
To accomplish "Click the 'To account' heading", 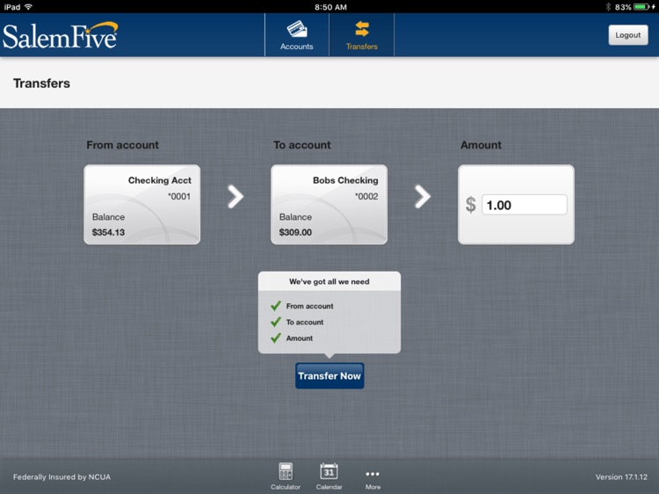I will (302, 145).
